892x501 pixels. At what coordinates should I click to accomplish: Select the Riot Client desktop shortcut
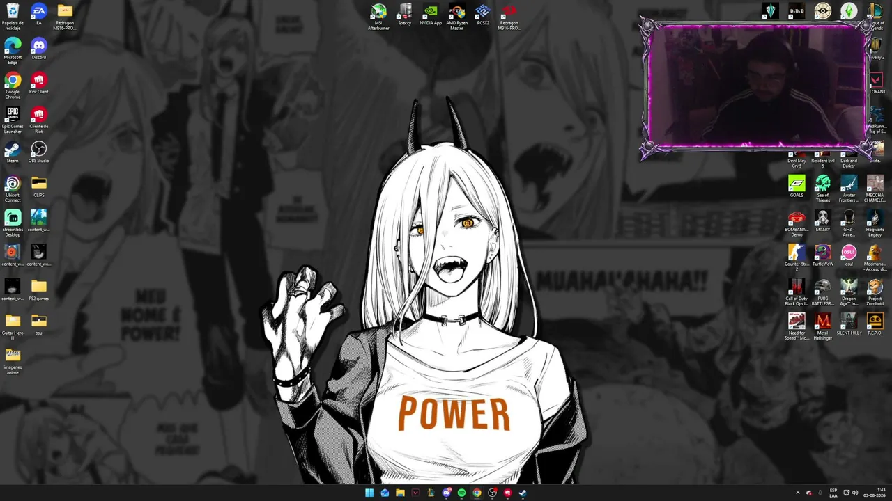click(38, 83)
